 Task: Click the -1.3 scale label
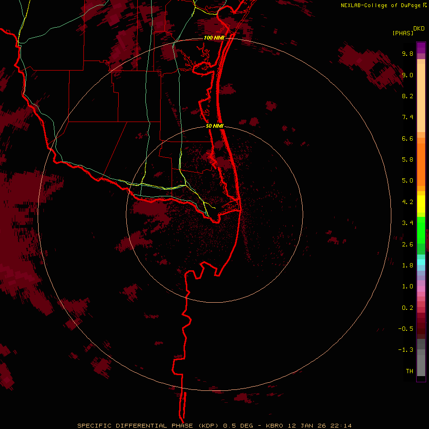click(x=406, y=350)
